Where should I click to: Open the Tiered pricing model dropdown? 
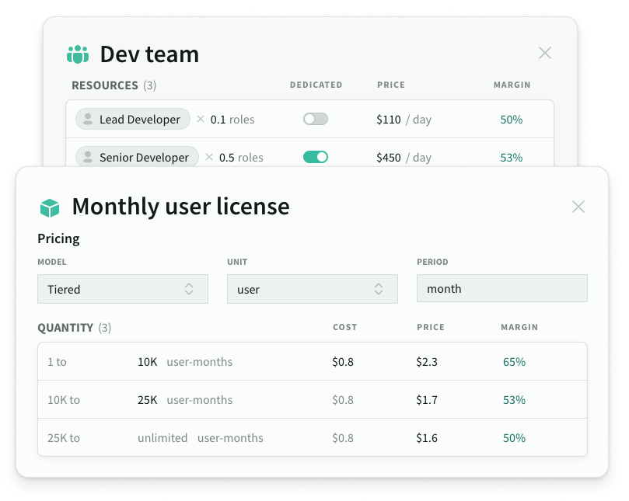tap(123, 289)
